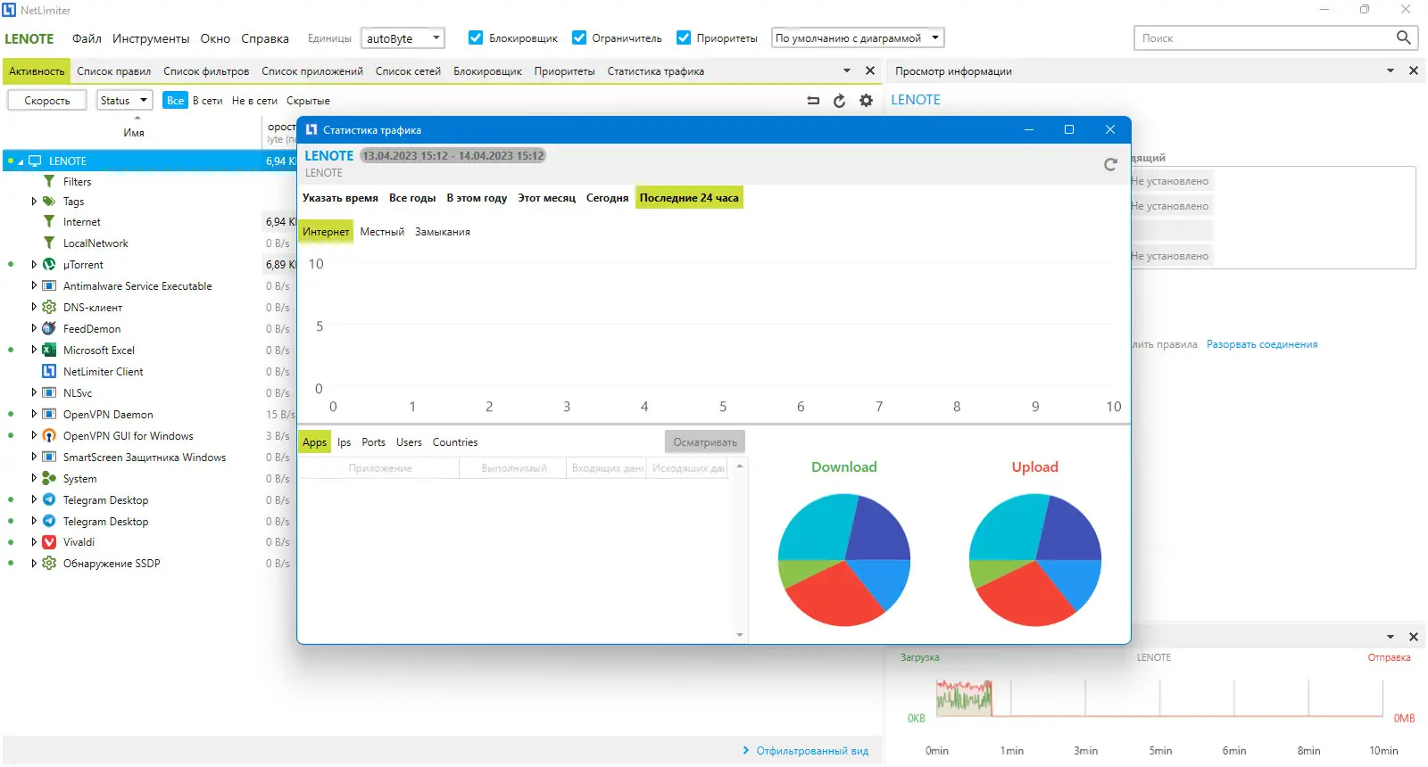The height and width of the screenshot is (767, 1428).
Task: Click the Отфильтрованный вид link
Action: pos(811,751)
